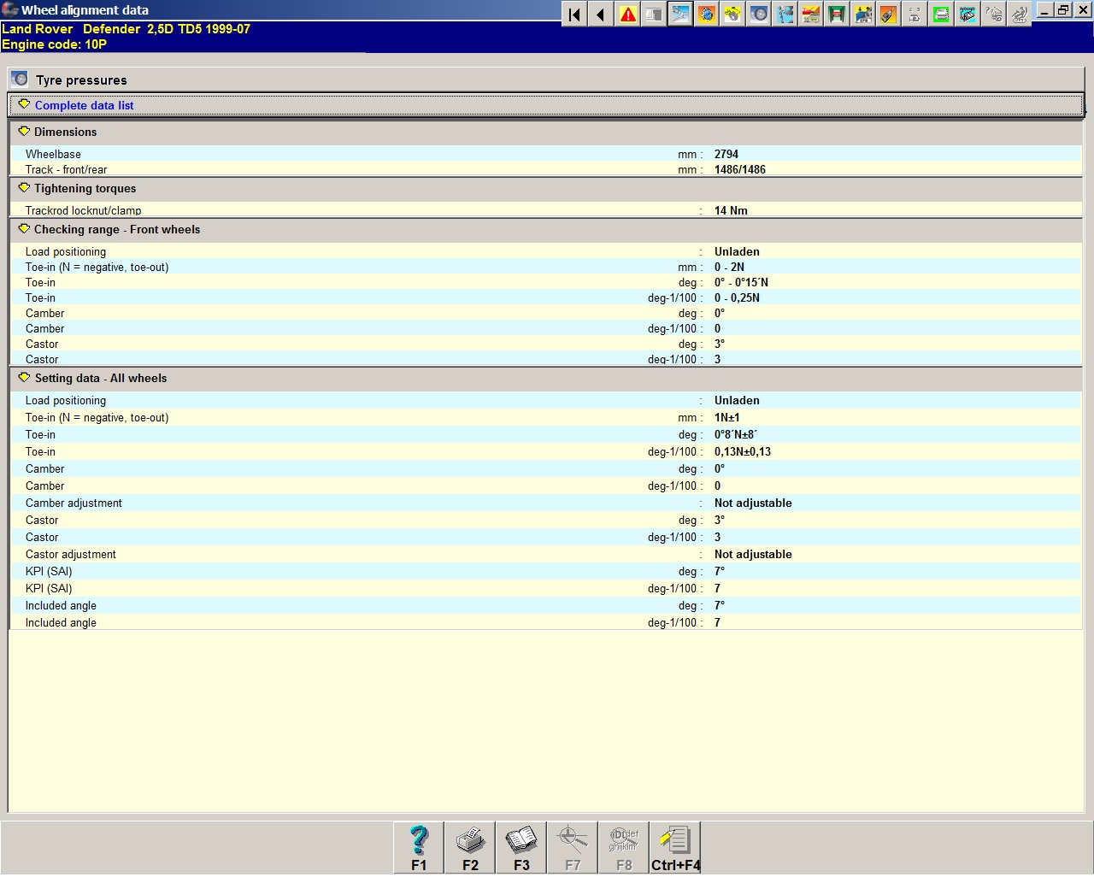
Task: Click the previous page arrow icon
Action: coord(601,15)
